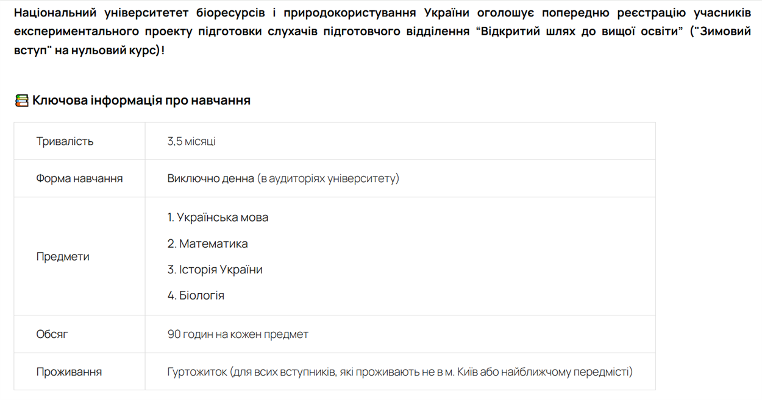Click the "(в аудиторіях університету)" note
The width and height of the screenshot is (762, 400).
pos(328,178)
